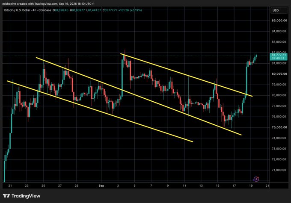Click the date label 3 on the time axis
The width and height of the screenshot is (291, 203).
[x=118, y=185]
